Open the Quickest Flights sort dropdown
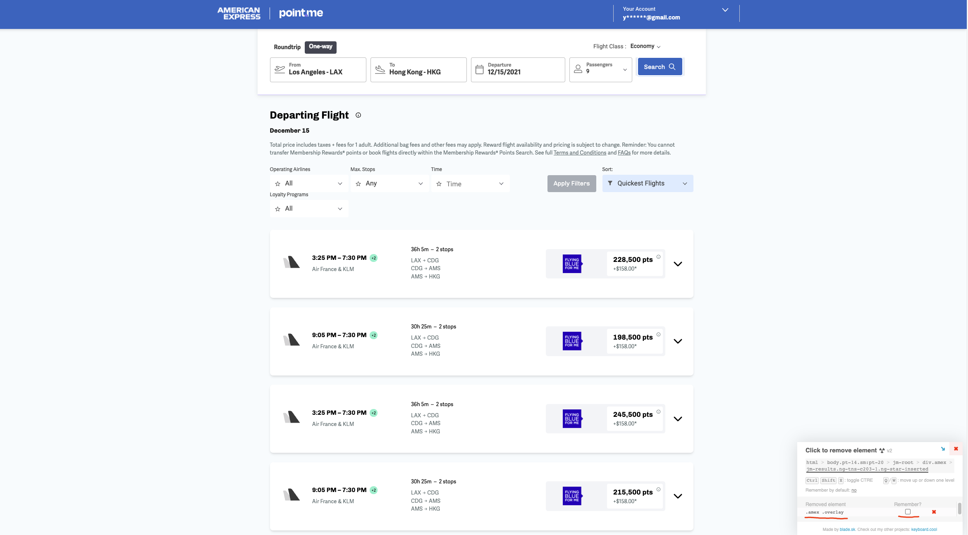 click(x=647, y=183)
